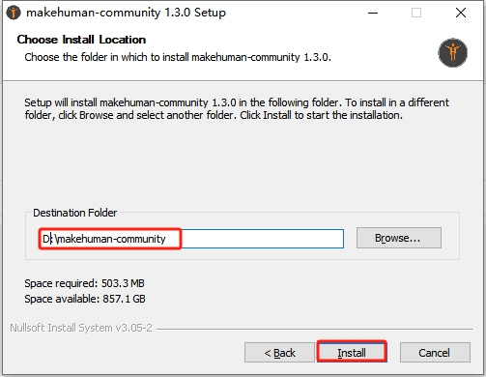Screen dimensions: 486x377
Task: Click the 'Space required: 503.3 MB' text
Action: [x=84, y=283]
